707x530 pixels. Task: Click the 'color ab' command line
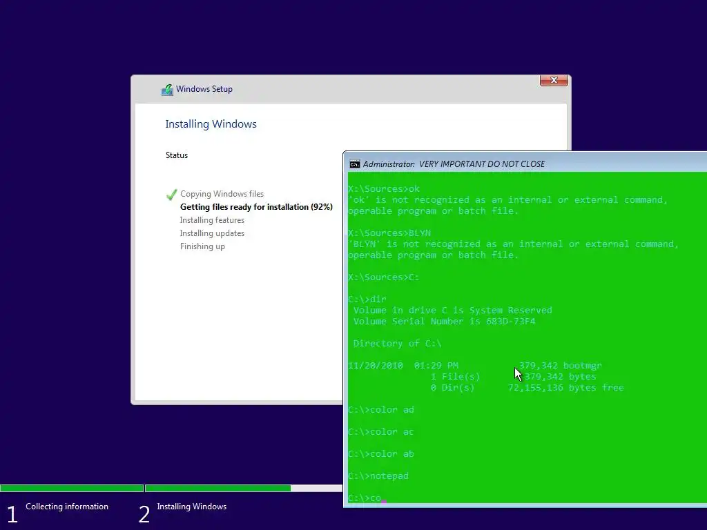[381, 454]
